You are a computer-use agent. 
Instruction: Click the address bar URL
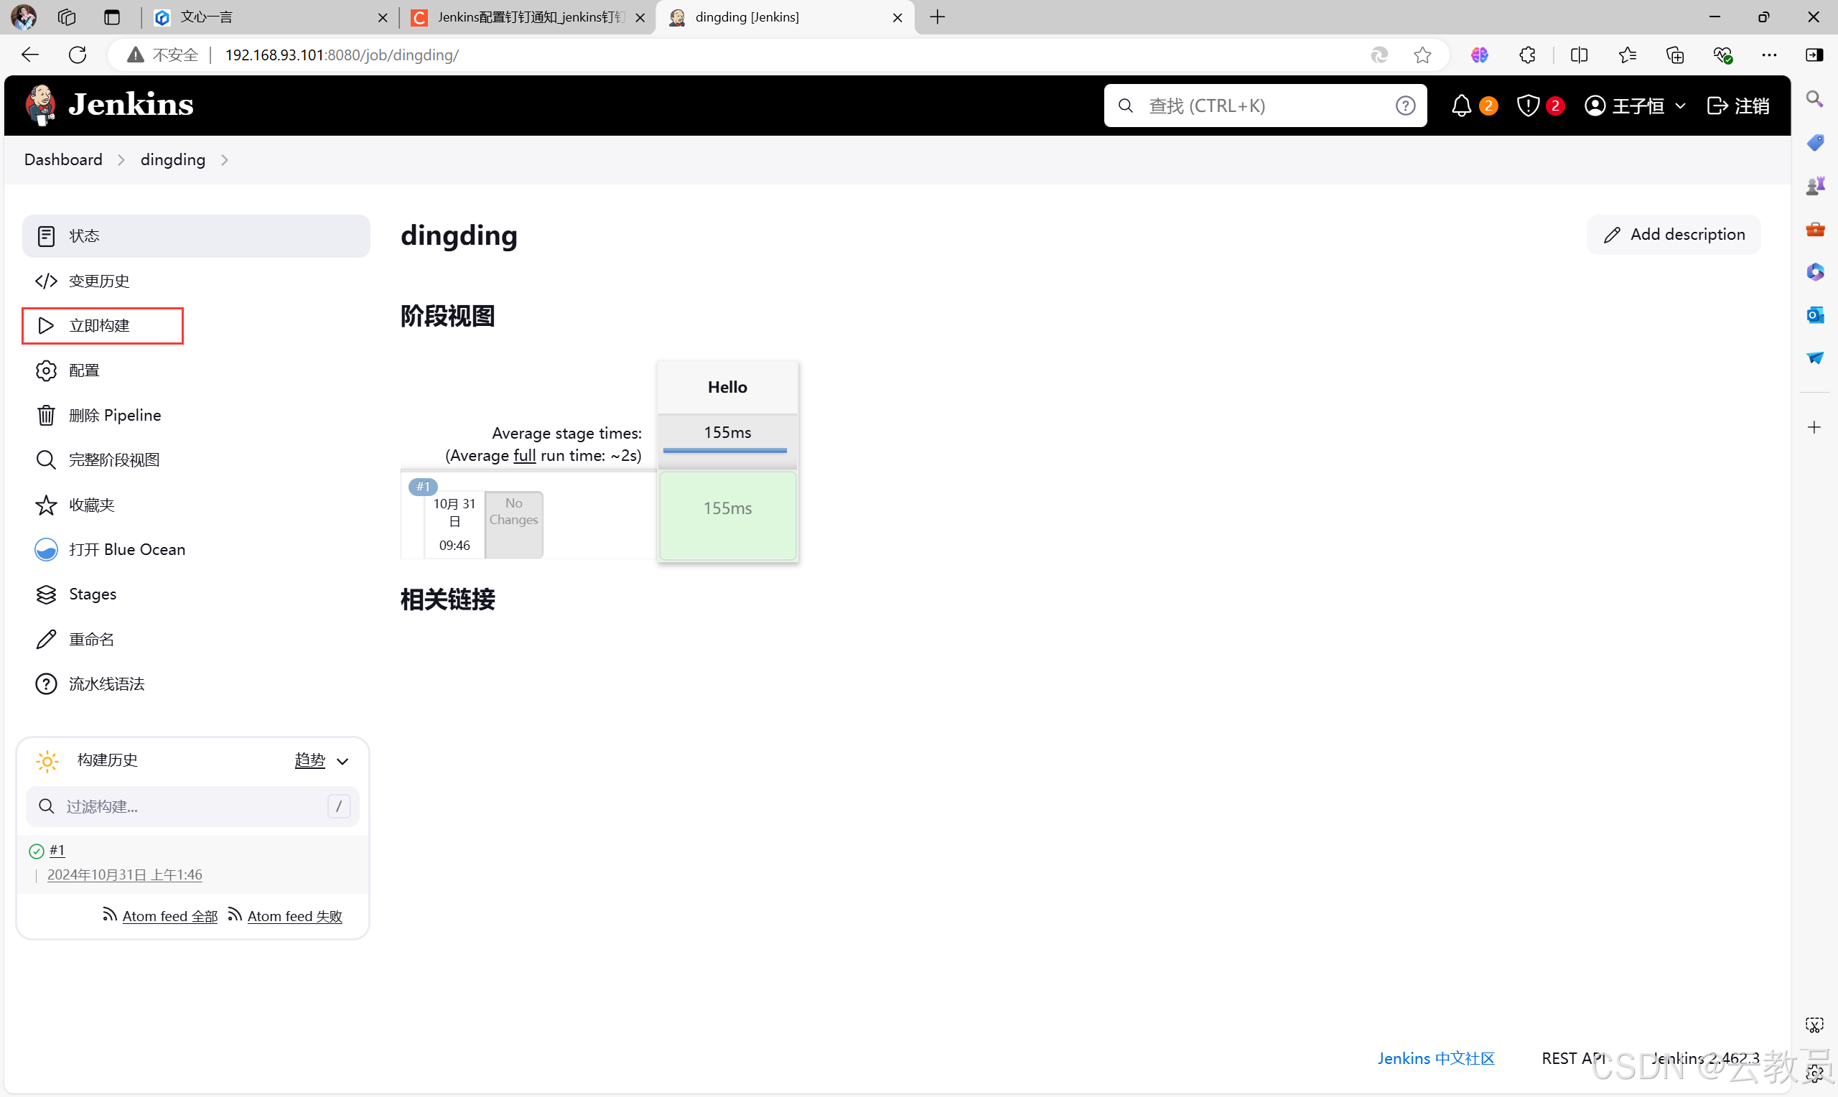tap(342, 55)
